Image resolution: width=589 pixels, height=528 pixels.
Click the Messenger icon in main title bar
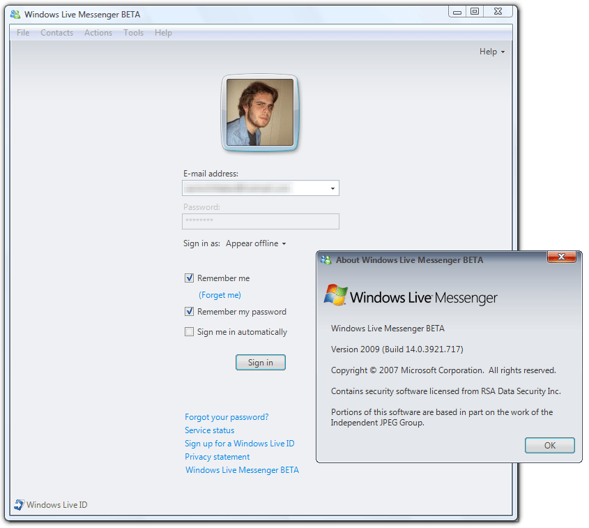(x=15, y=15)
